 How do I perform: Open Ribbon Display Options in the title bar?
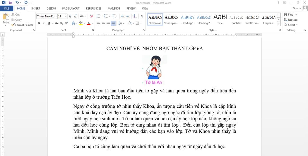[x=285, y=2]
